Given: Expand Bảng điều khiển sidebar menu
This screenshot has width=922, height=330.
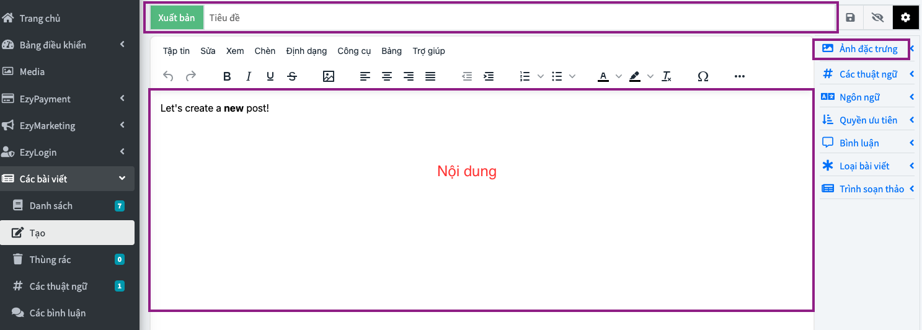Looking at the screenshot, I should pos(67,45).
